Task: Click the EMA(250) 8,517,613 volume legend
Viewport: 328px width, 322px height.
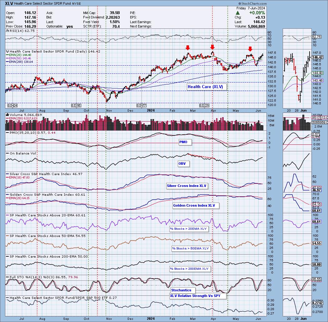Action: (x=22, y=118)
